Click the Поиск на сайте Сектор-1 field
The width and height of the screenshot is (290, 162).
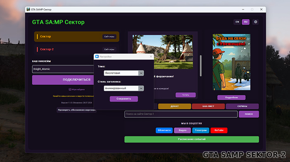pos(181,114)
